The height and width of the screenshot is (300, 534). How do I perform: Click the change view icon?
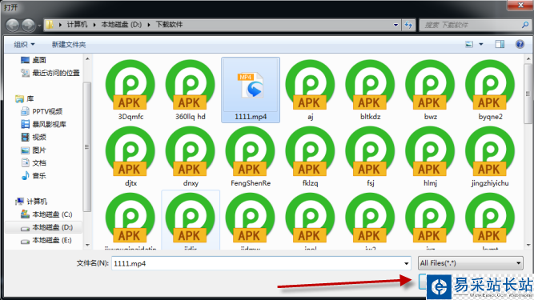(x=469, y=44)
